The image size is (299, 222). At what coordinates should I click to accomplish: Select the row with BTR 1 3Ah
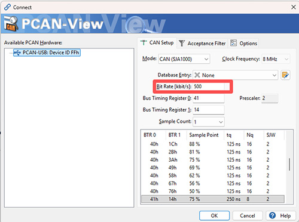tap(213, 160)
